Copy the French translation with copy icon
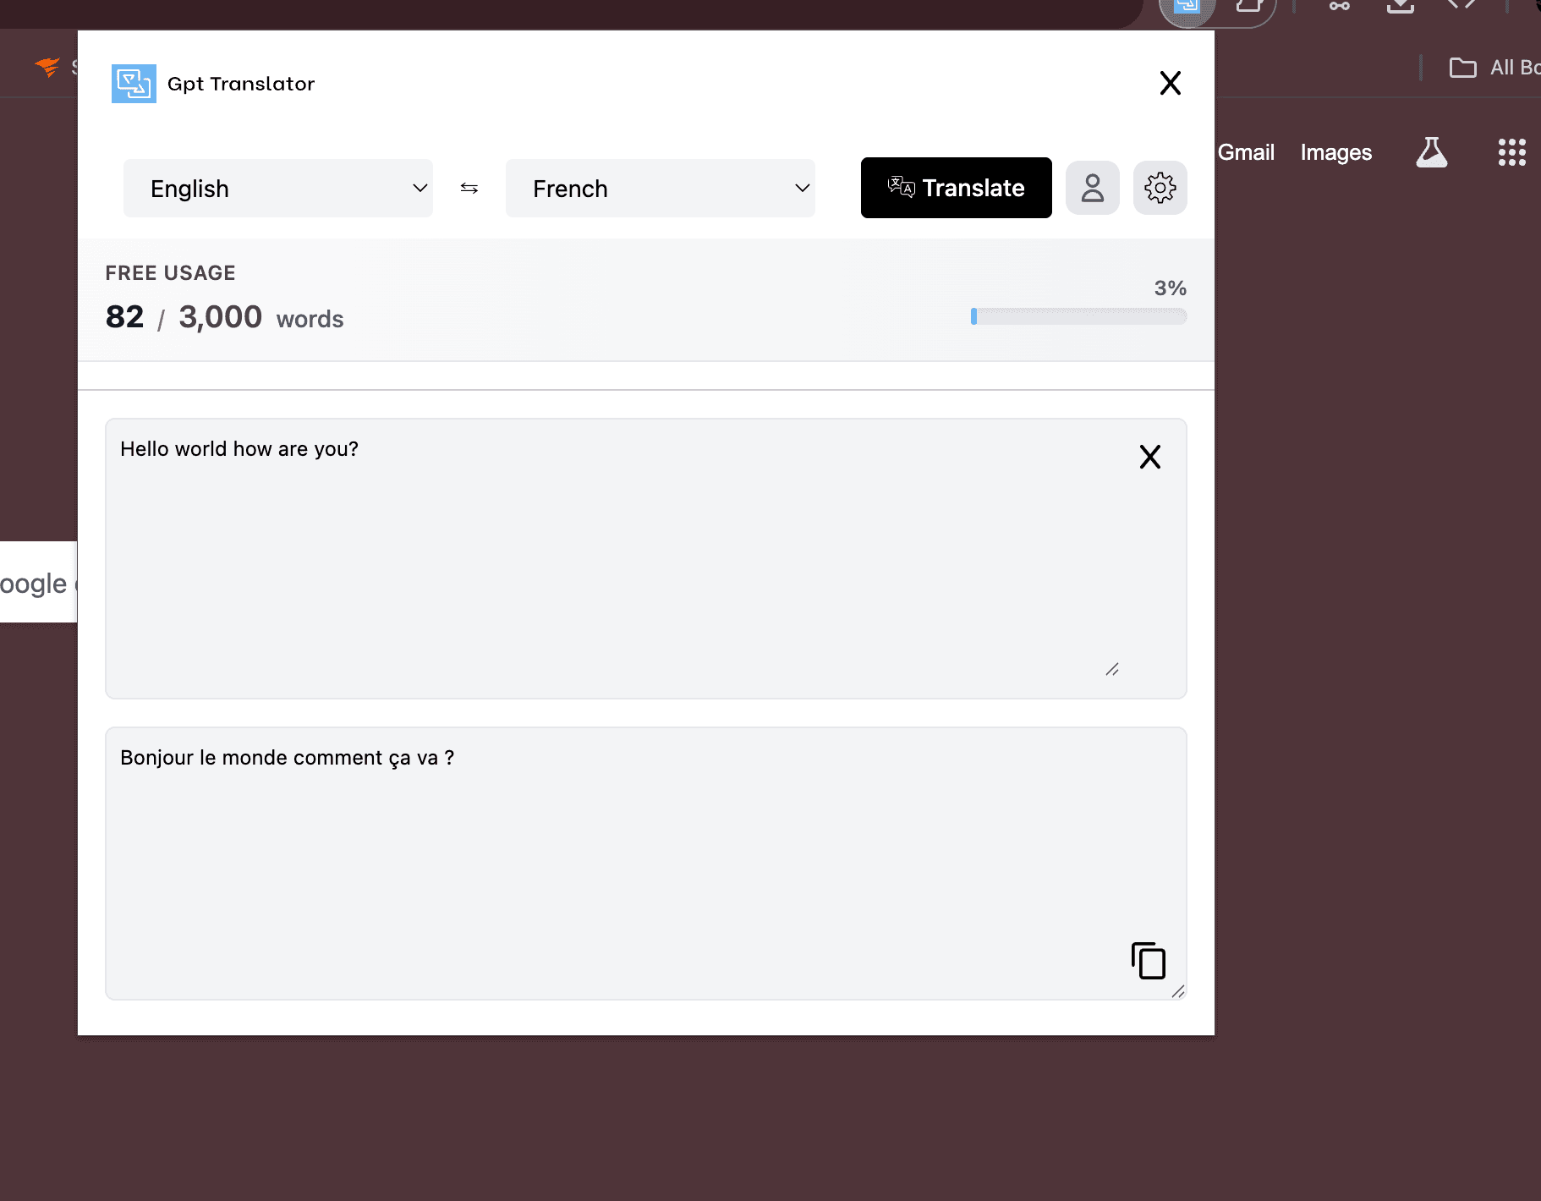 click(1148, 961)
